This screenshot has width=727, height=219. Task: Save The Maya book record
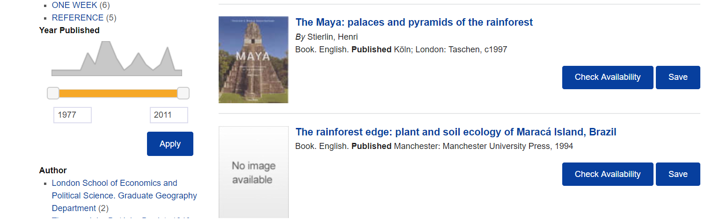click(677, 78)
